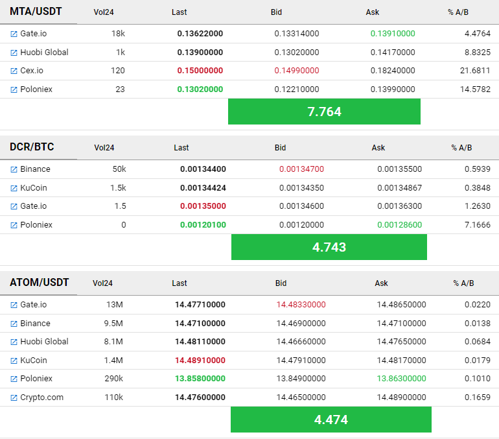Click % A/B column header in MTA/USDT table
Screen dimensions: 499x439
tap(458, 12)
